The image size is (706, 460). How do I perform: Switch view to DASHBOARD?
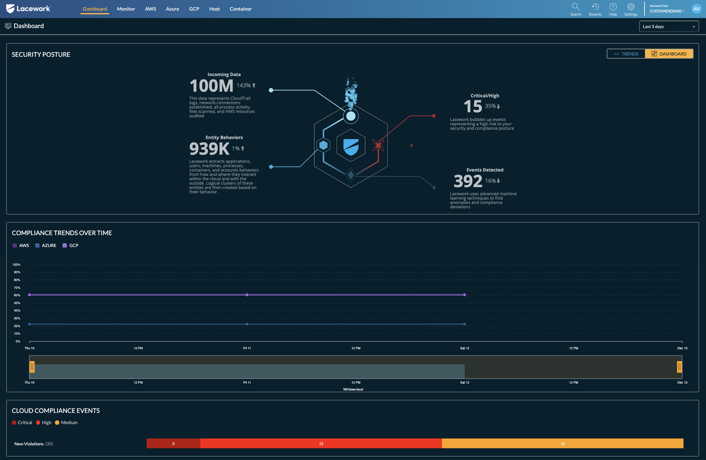[x=669, y=54]
